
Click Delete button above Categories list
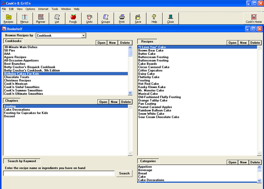coord(255,162)
